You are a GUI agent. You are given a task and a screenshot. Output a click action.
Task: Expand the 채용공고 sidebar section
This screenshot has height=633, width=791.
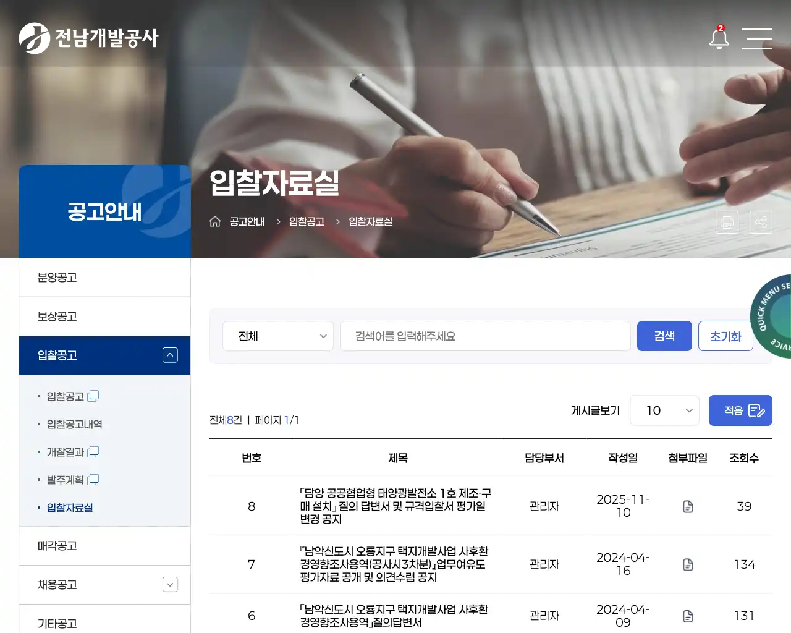[170, 584]
